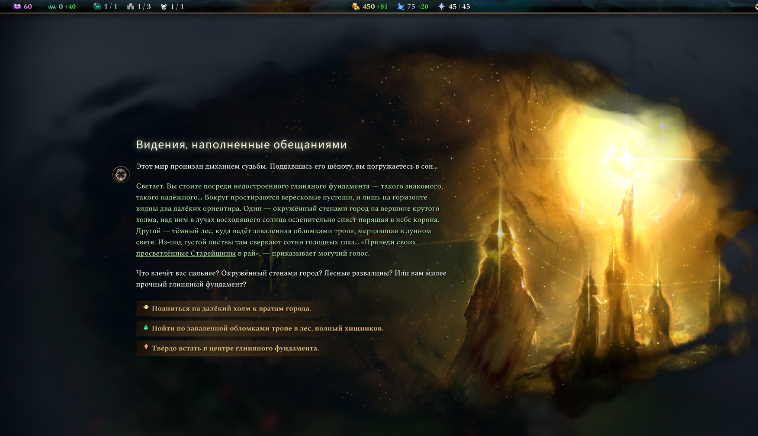
Task: Click the green imperium crown icon
Action: click(x=52, y=7)
